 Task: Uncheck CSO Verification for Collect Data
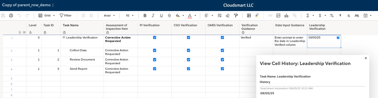pos(188,50)
